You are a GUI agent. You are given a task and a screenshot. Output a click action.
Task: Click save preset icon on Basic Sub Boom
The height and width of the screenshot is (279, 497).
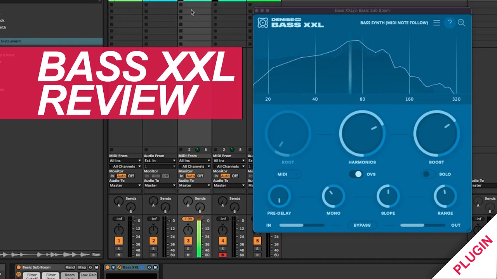coord(97,267)
